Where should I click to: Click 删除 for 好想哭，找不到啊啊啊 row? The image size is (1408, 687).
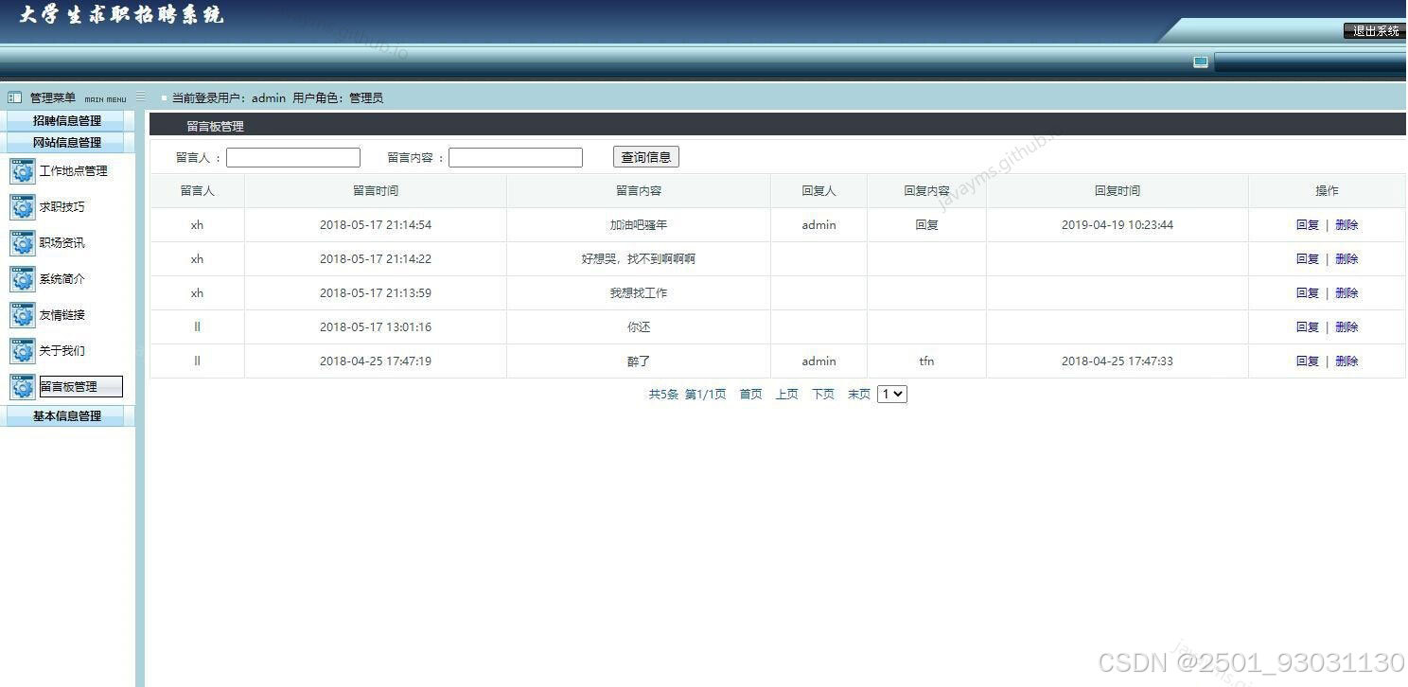click(1346, 259)
